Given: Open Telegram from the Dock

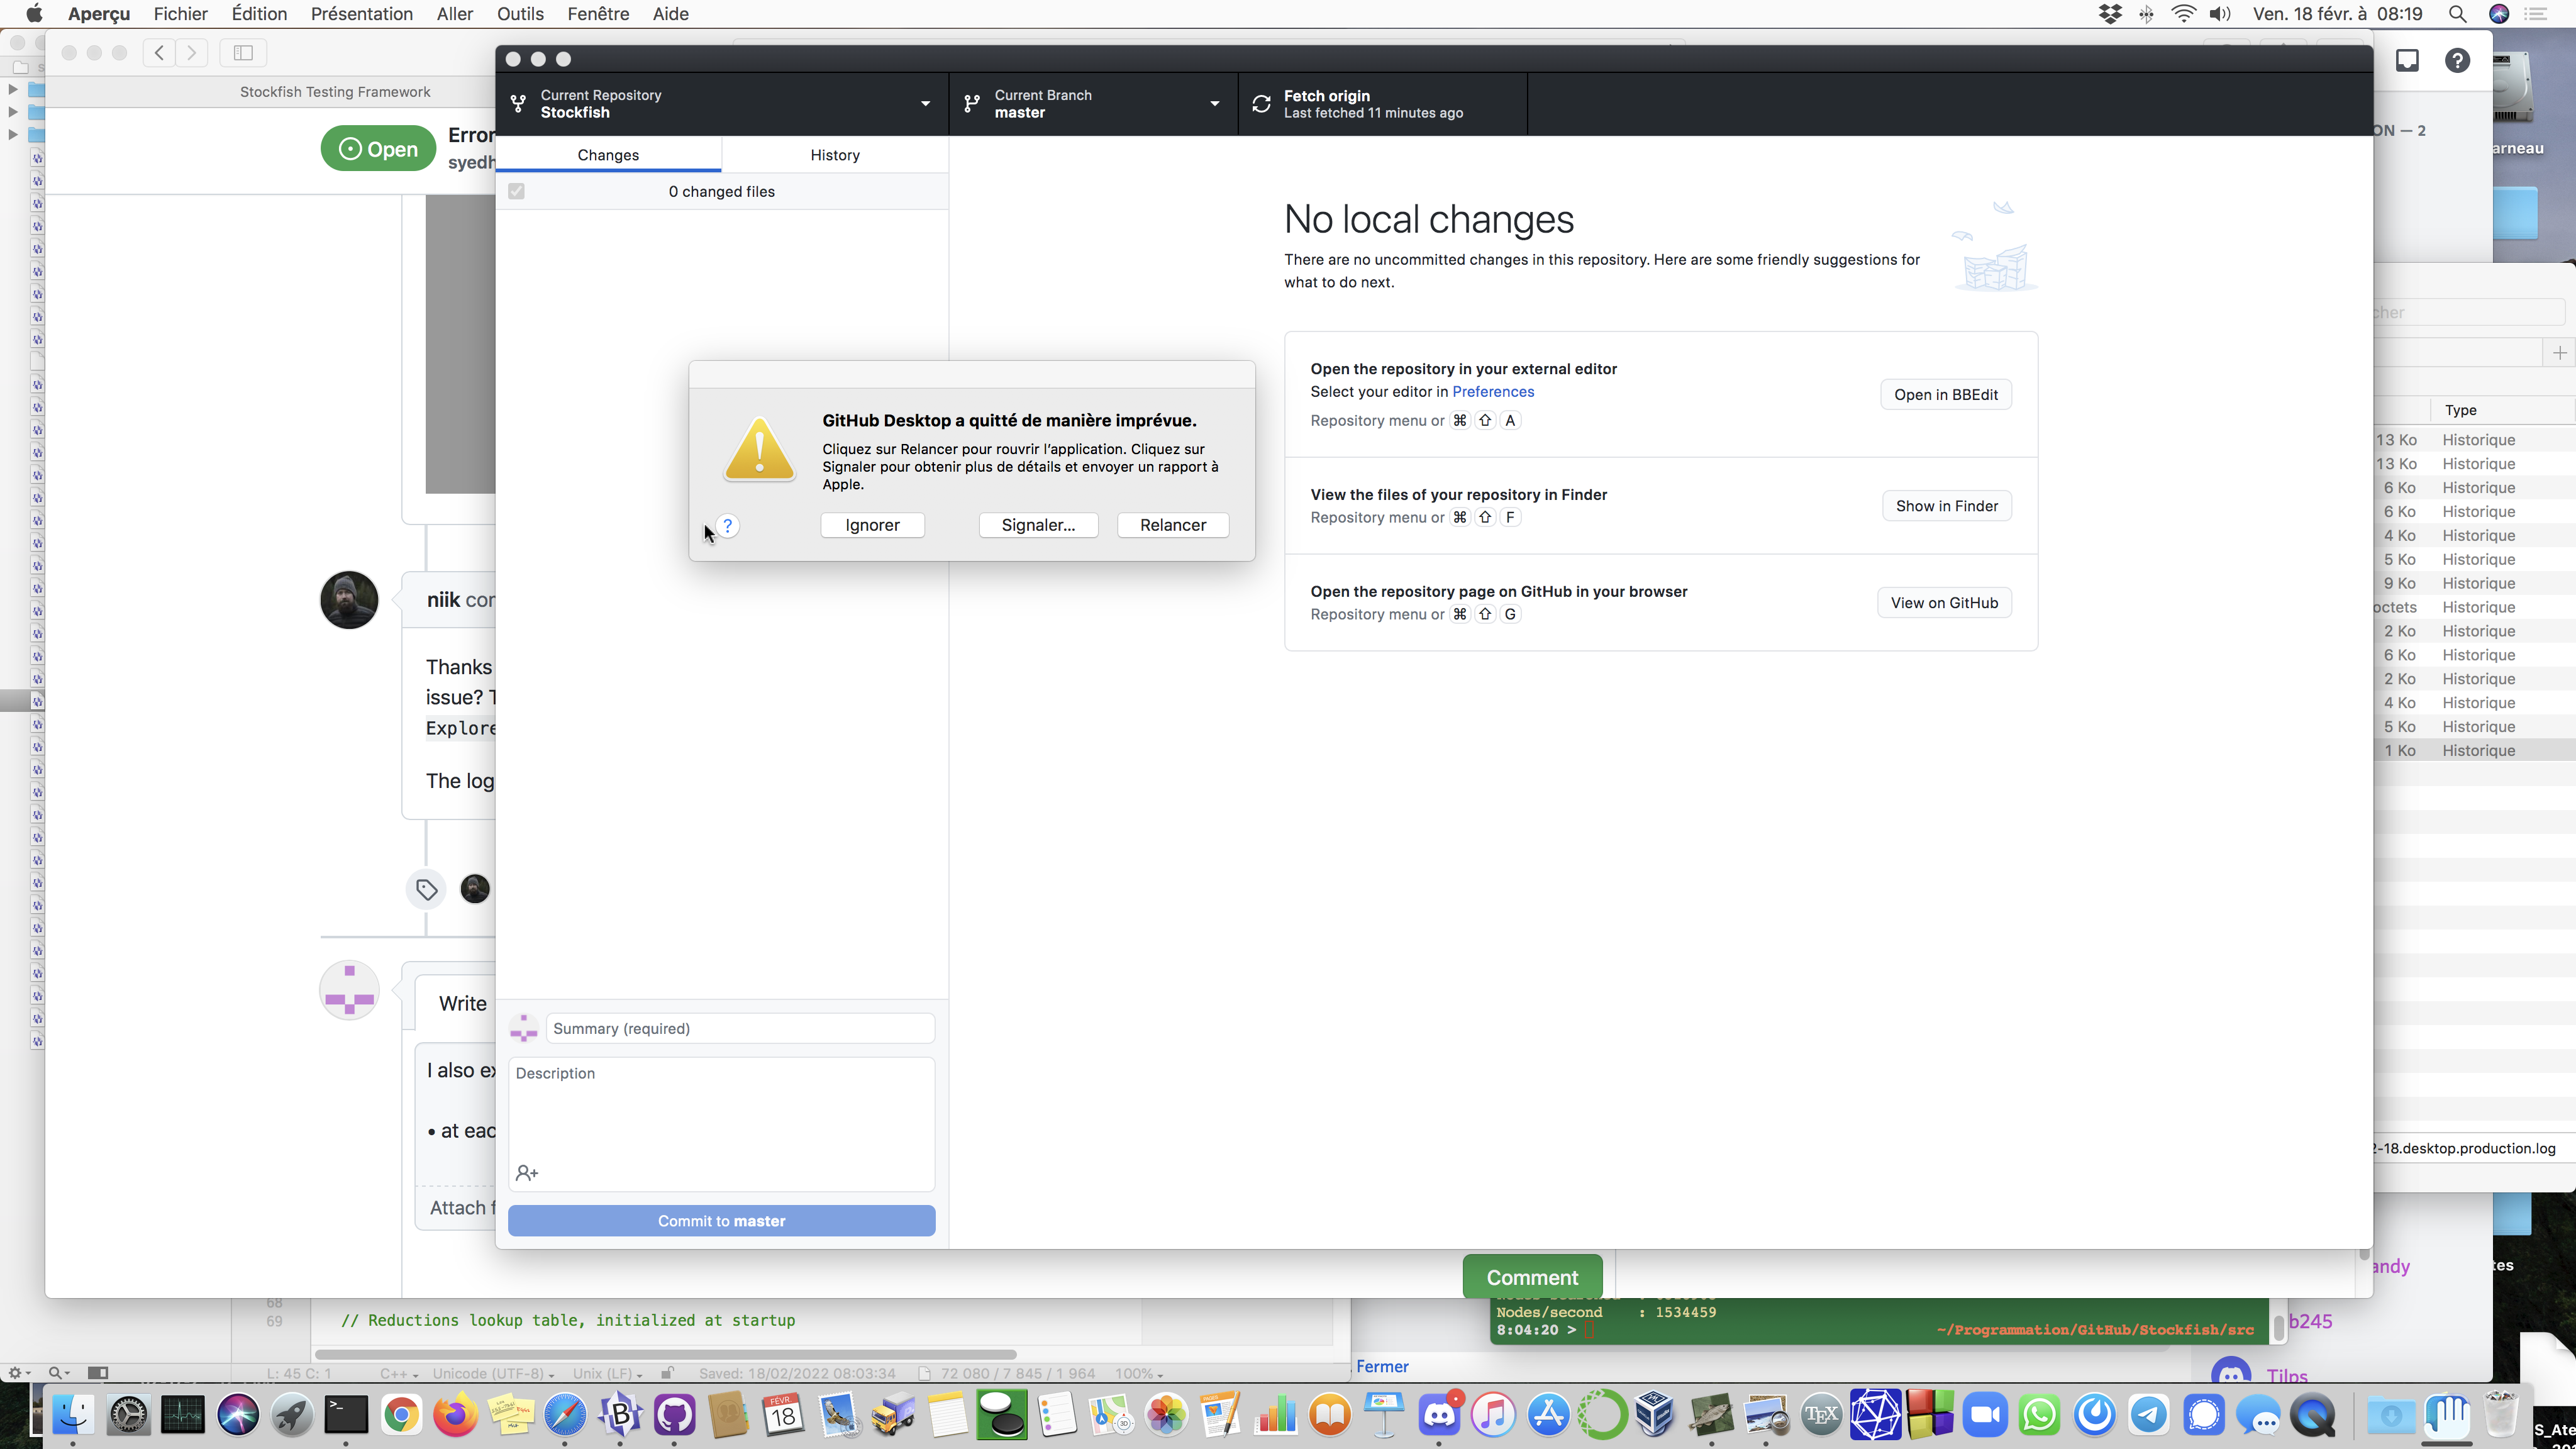Looking at the screenshot, I should (x=2150, y=1414).
